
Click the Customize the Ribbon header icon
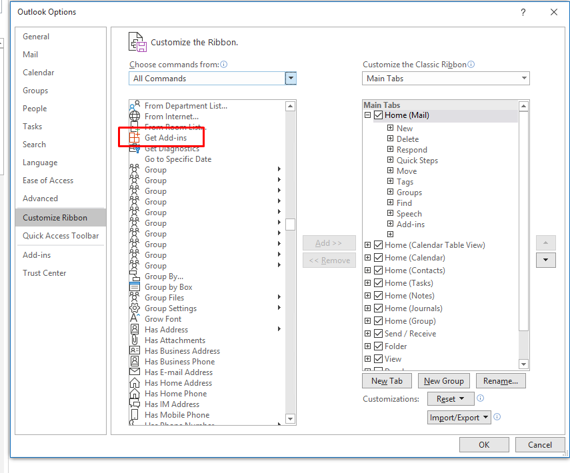(x=137, y=42)
